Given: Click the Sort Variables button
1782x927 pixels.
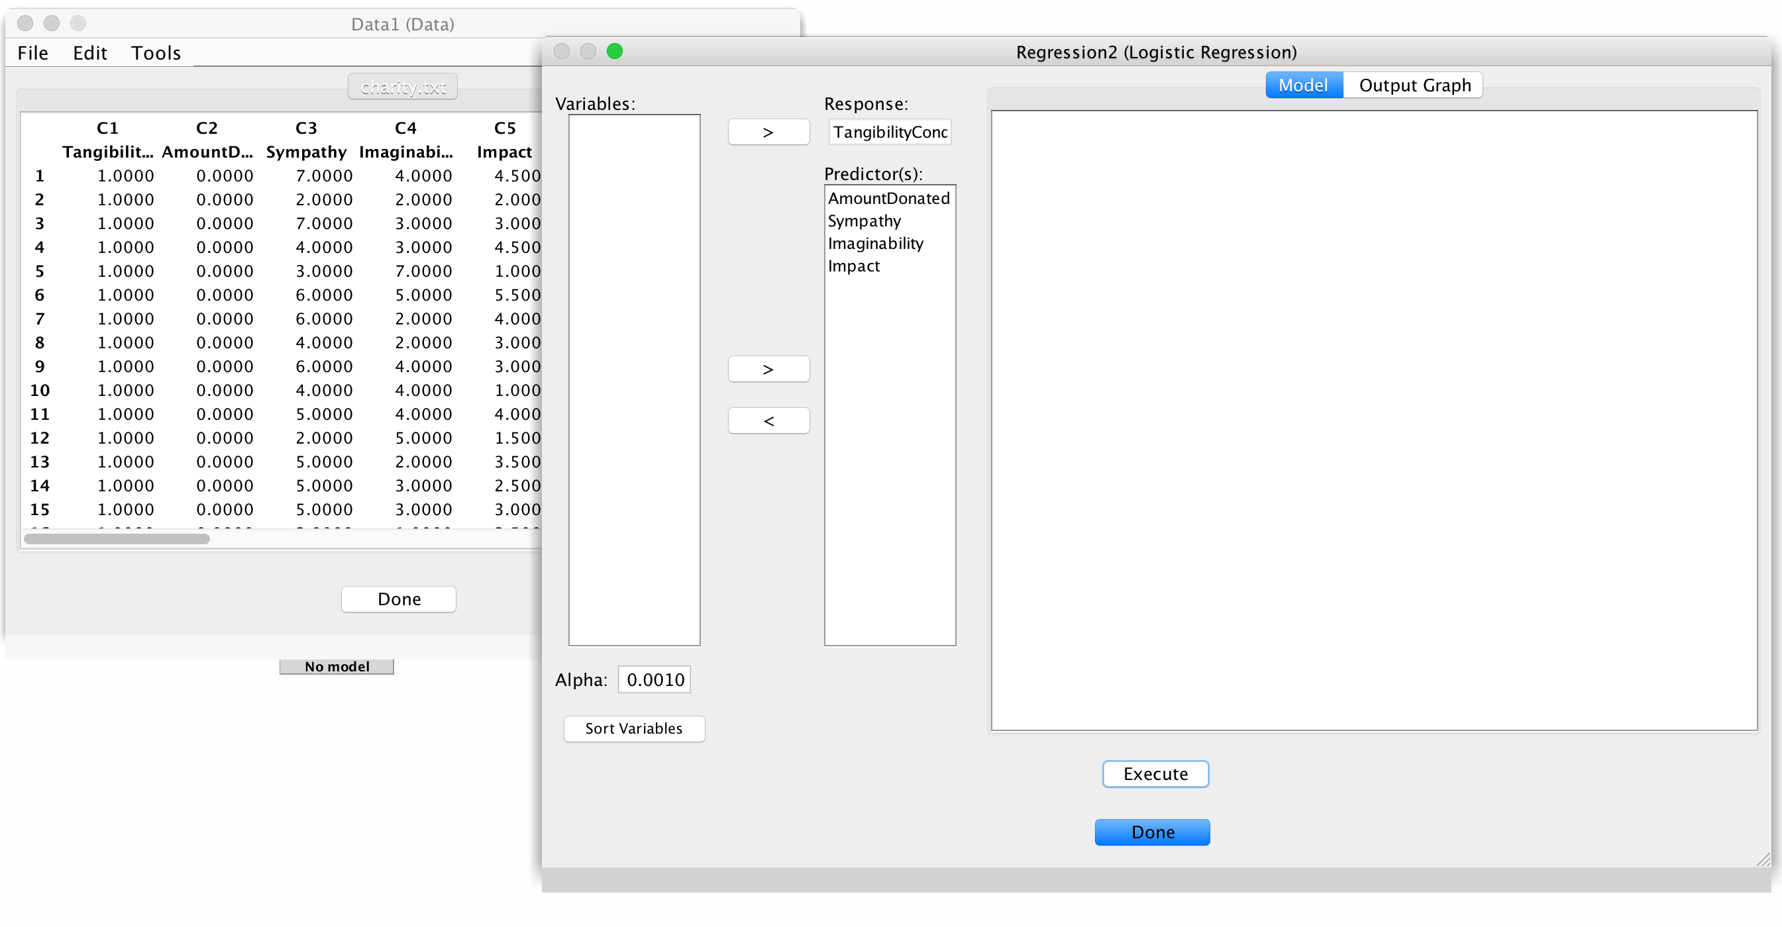Looking at the screenshot, I should click(634, 728).
